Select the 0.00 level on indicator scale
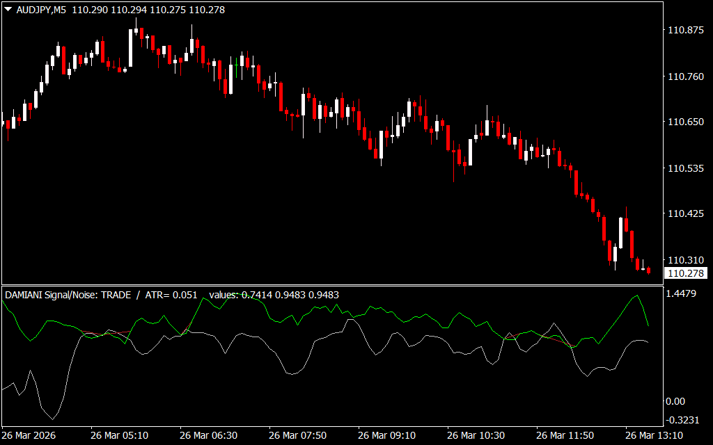713x445 pixels. pyautogui.click(x=675, y=401)
